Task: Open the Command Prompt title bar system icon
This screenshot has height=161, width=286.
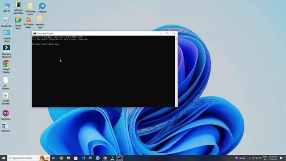Action: [x=34, y=34]
